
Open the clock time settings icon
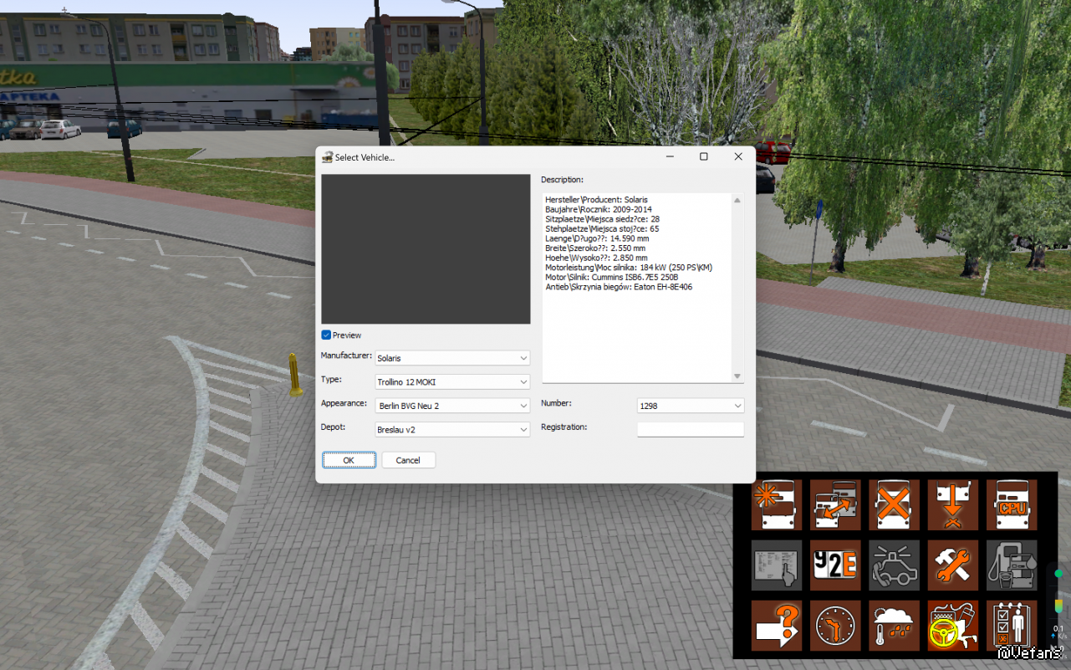click(x=835, y=626)
